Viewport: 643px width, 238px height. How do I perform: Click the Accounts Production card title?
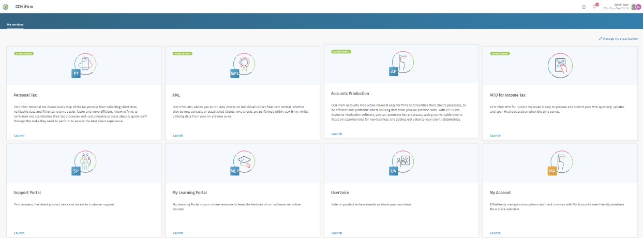pos(350,93)
